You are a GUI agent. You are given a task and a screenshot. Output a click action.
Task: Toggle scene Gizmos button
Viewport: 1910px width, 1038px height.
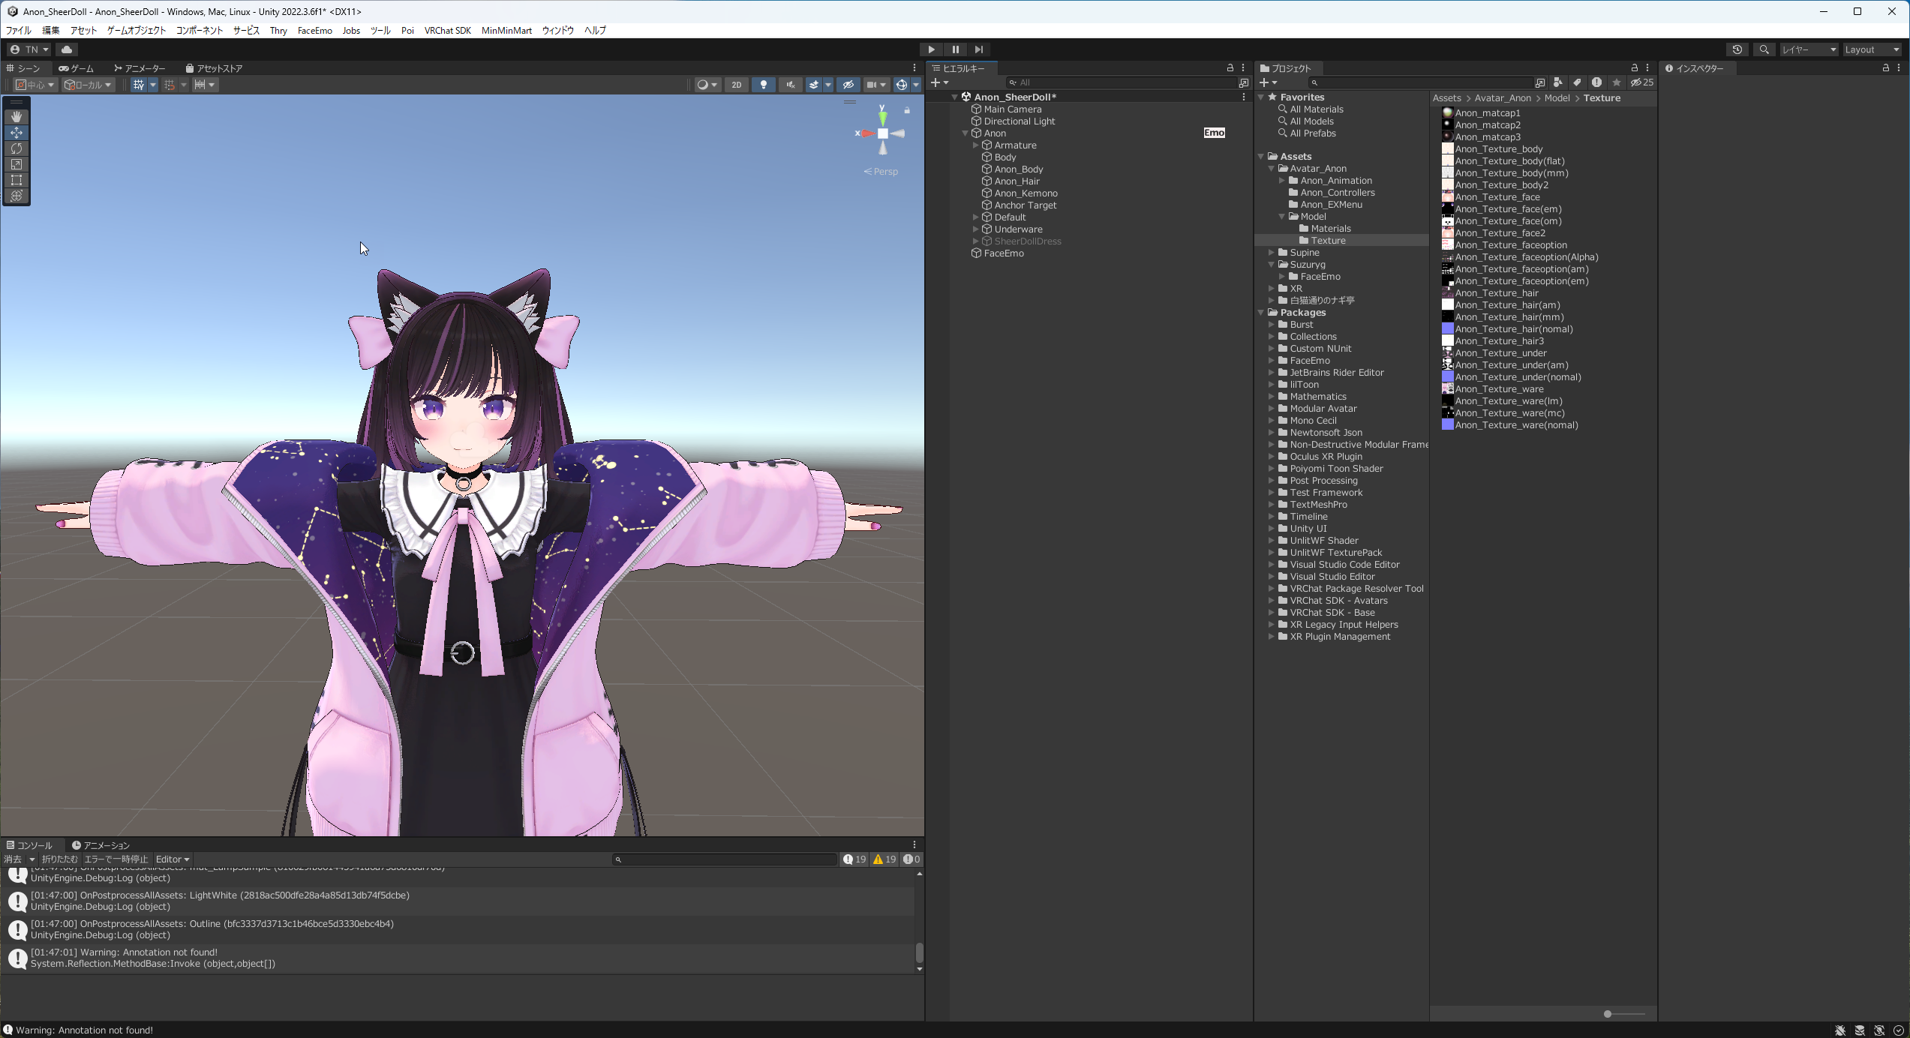pyautogui.click(x=902, y=85)
